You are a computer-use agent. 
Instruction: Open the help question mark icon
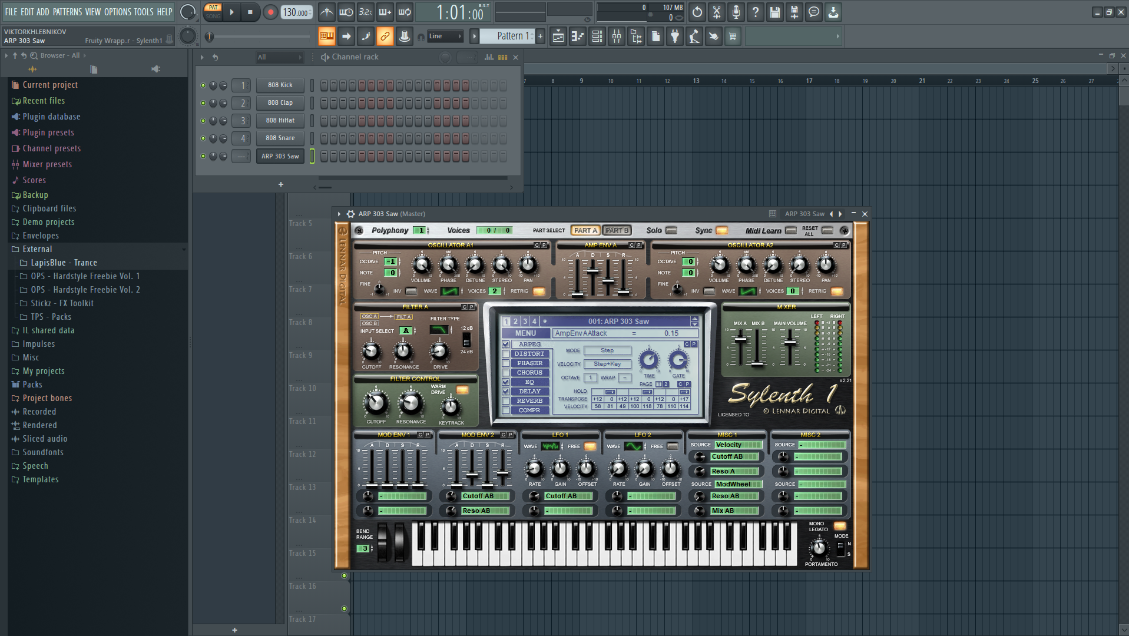pyautogui.click(x=756, y=12)
